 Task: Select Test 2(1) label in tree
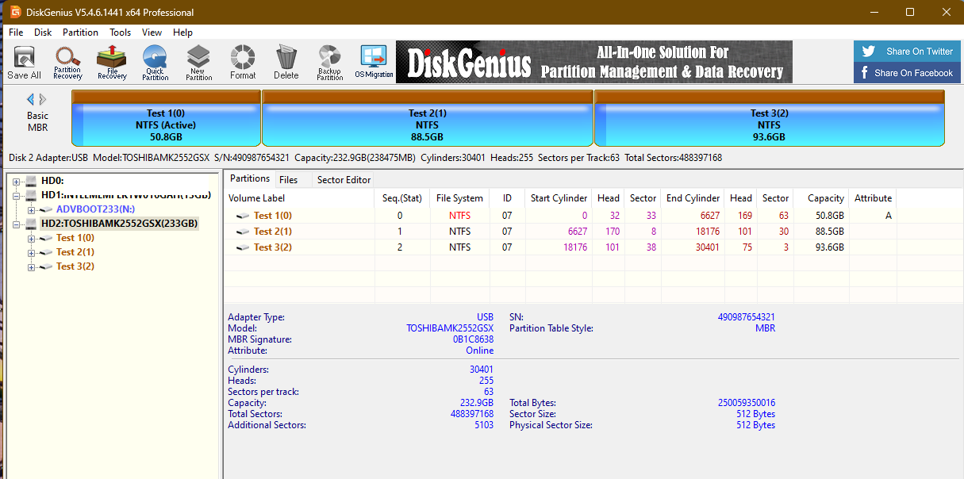pos(75,252)
